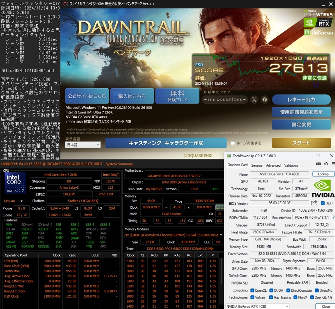Open the GPU-Z hamburger menu
This screenshot has height=309, width=335.
click(x=333, y=164)
